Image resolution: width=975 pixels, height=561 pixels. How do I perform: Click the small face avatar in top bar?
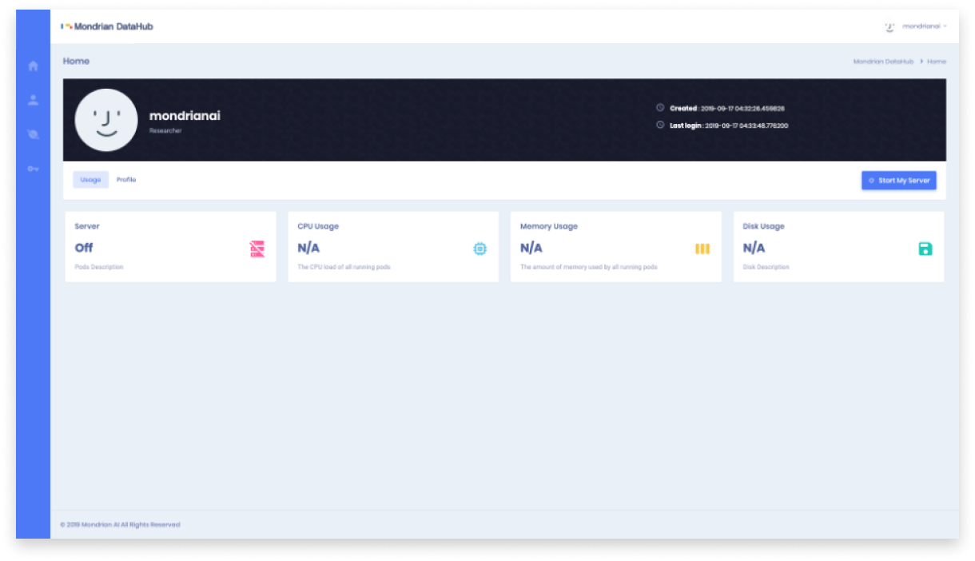coord(889,26)
